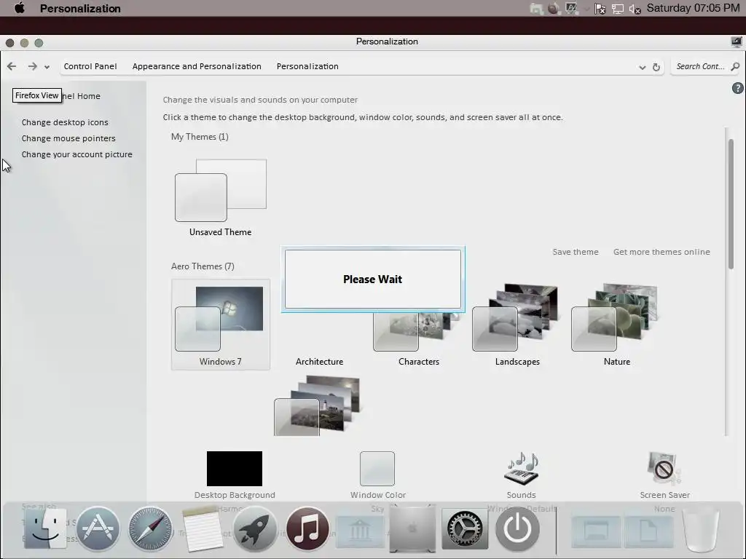Open the Trash in the dock

(701, 530)
